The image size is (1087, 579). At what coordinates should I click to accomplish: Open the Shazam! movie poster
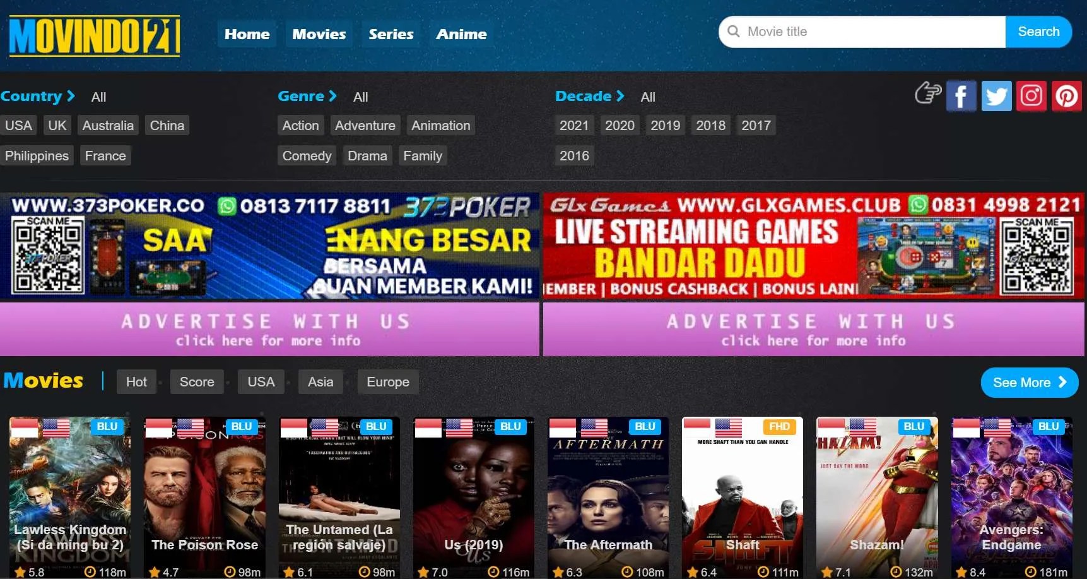[x=877, y=498]
